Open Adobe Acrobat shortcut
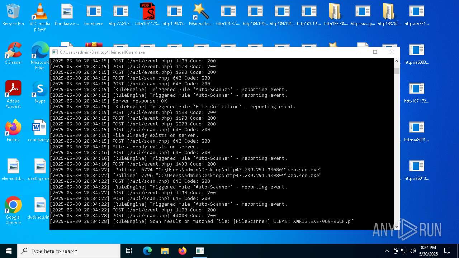 (13, 94)
